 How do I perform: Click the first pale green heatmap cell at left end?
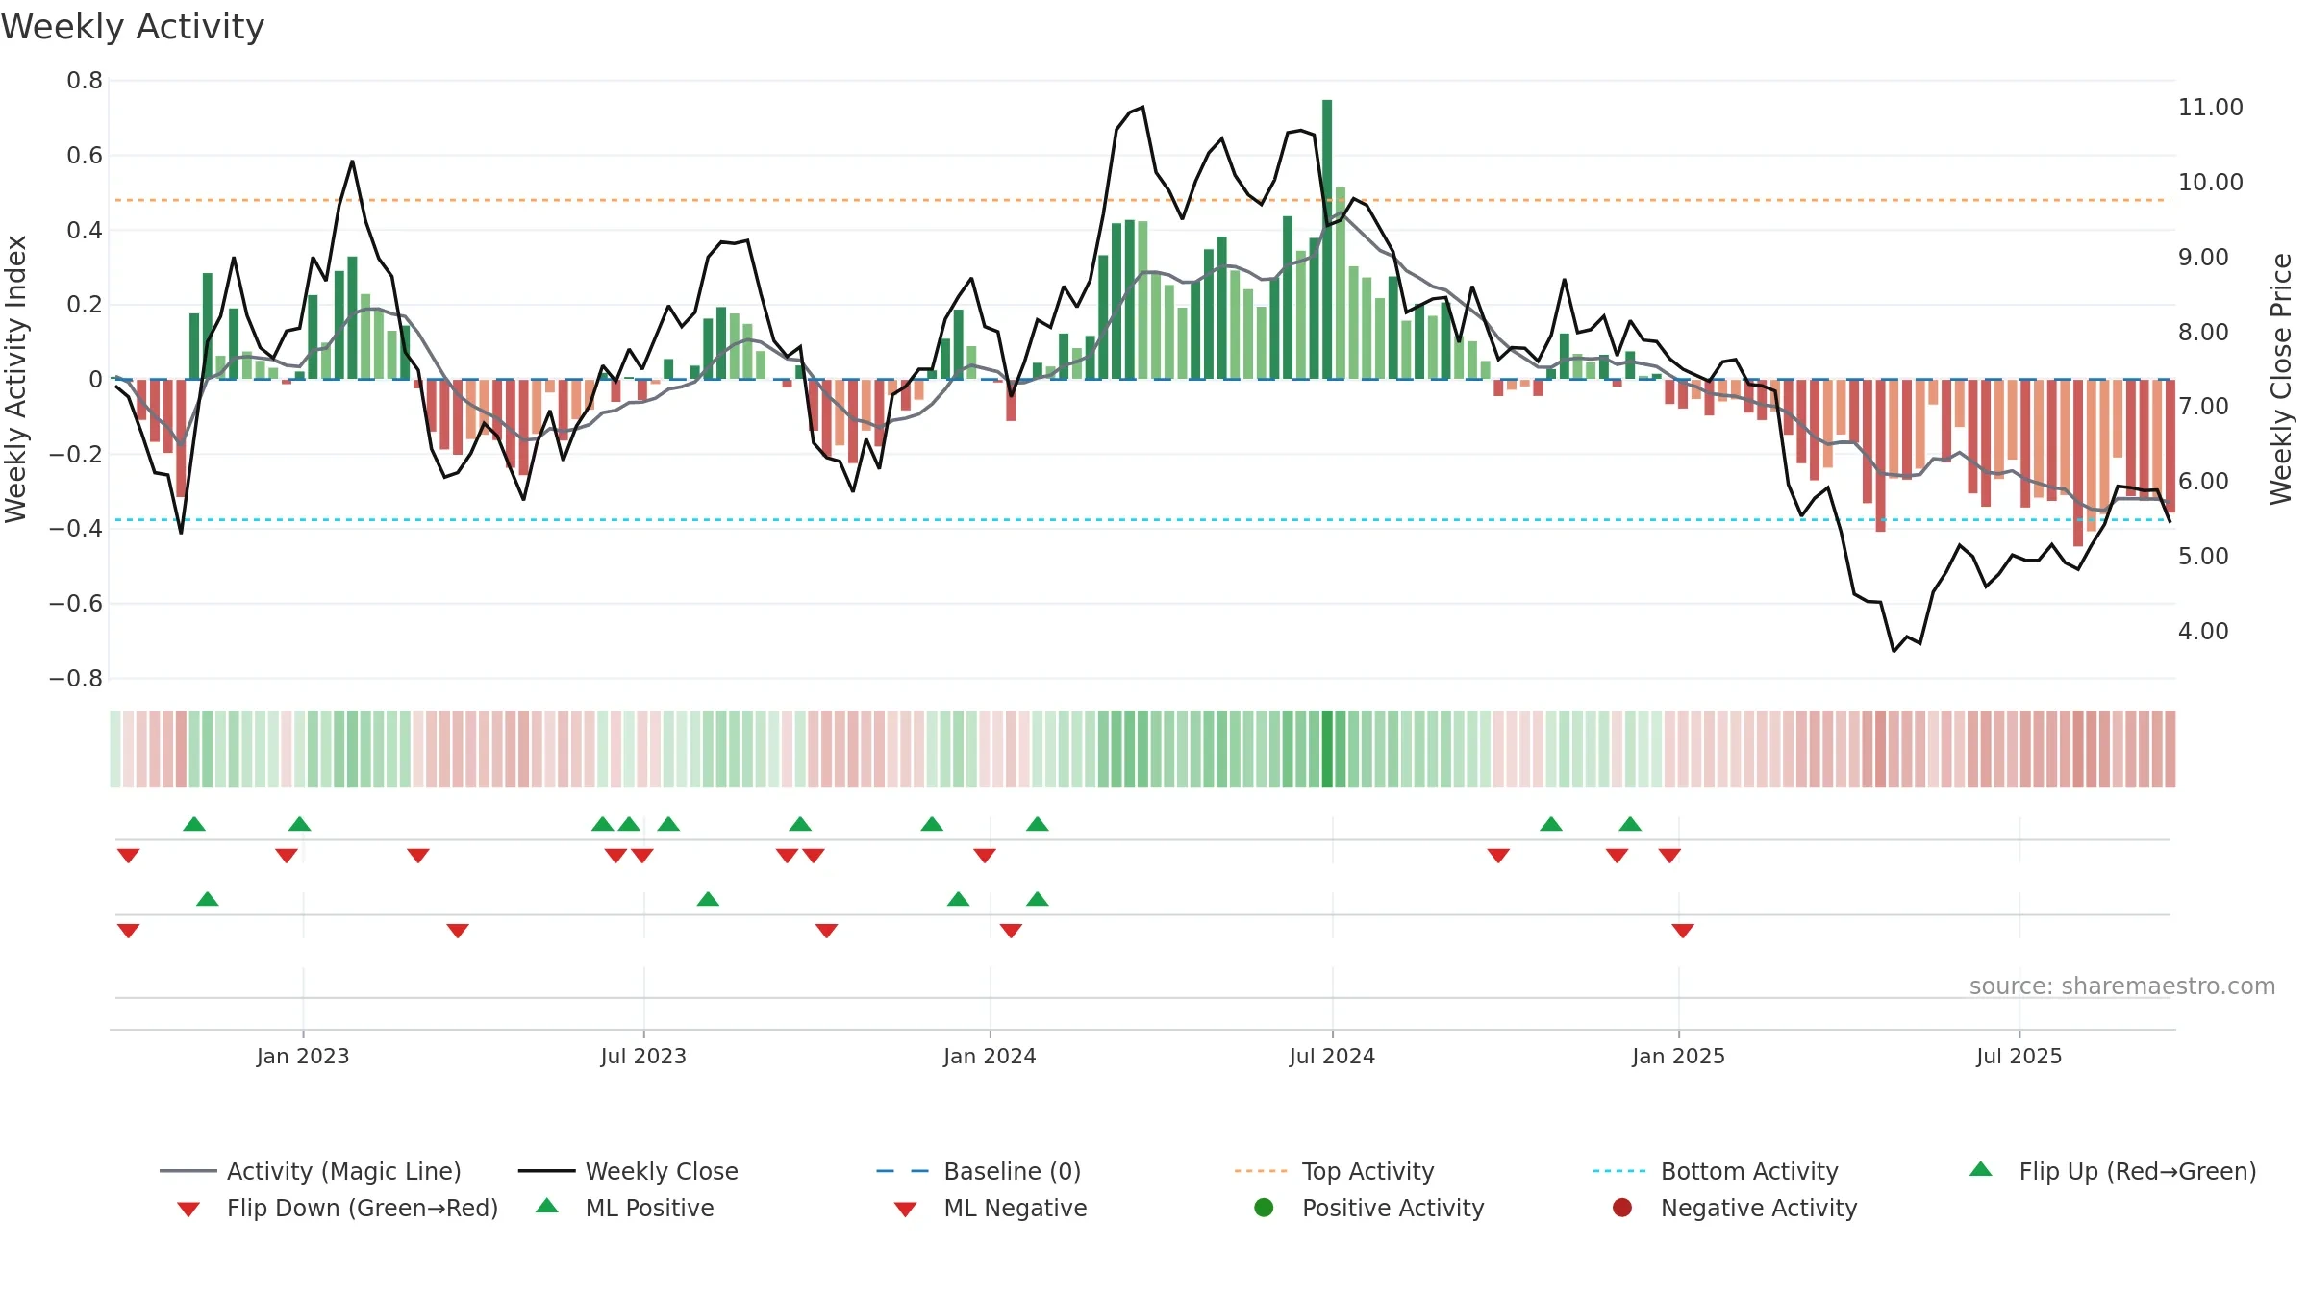click(115, 749)
